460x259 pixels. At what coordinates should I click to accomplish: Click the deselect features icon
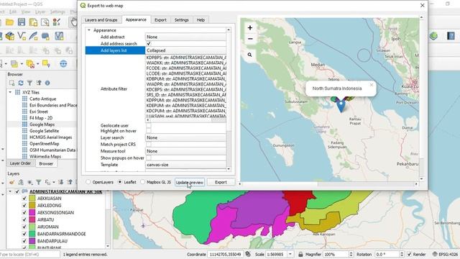(x=30, y=64)
